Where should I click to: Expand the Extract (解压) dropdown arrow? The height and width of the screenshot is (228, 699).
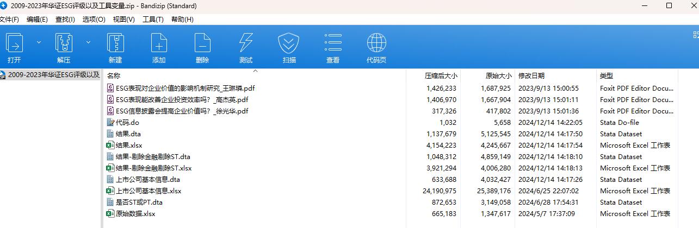[x=88, y=42]
